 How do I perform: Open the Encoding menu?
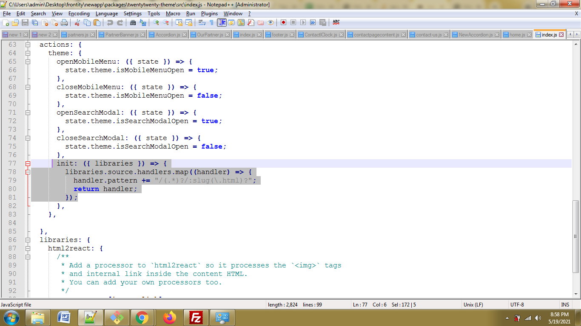79,14
